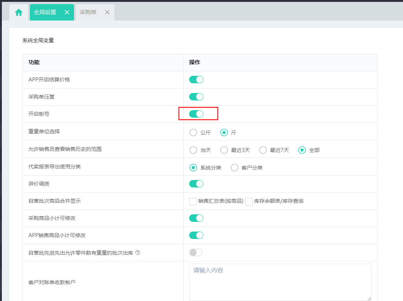Click the 客户对账单收款帐户 text area
Screen dimensions: 403x301
coord(280,282)
